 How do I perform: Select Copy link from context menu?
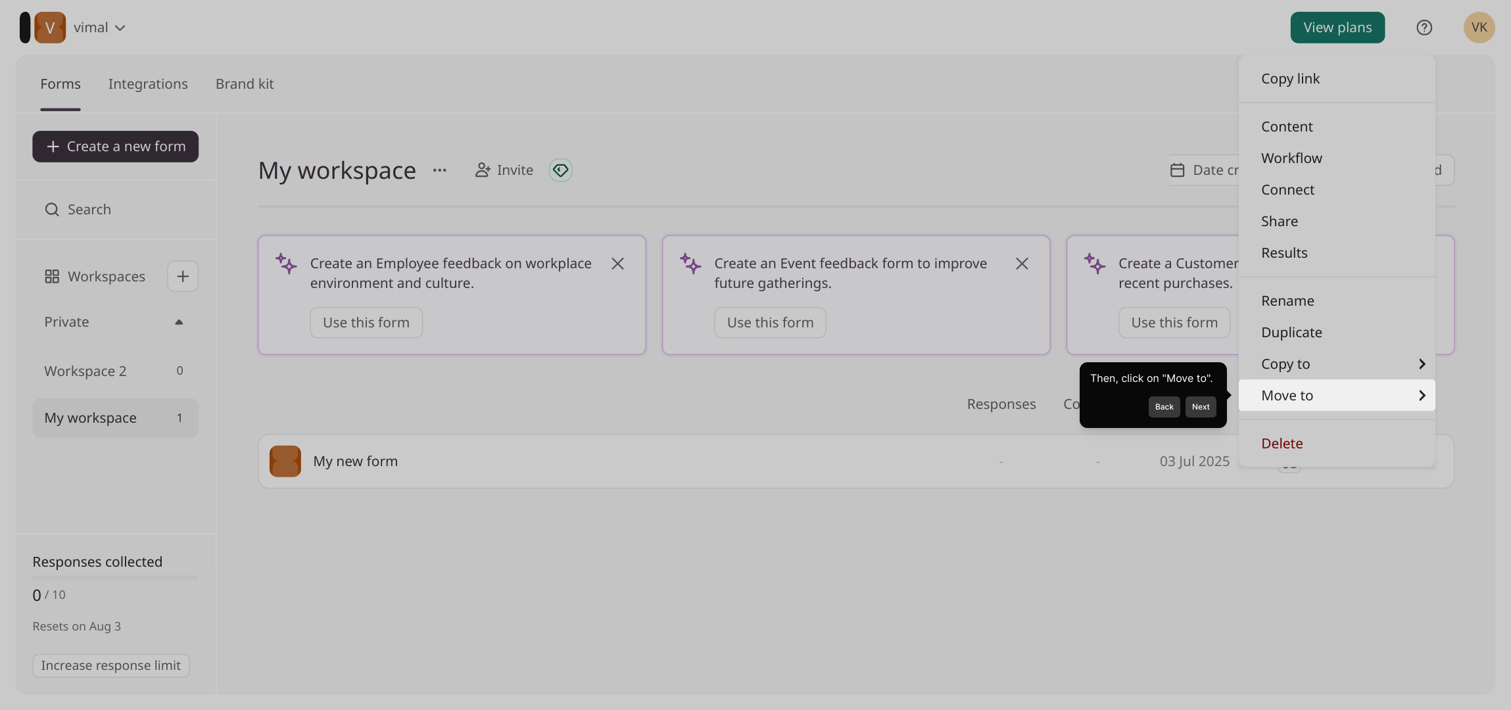(x=1337, y=79)
